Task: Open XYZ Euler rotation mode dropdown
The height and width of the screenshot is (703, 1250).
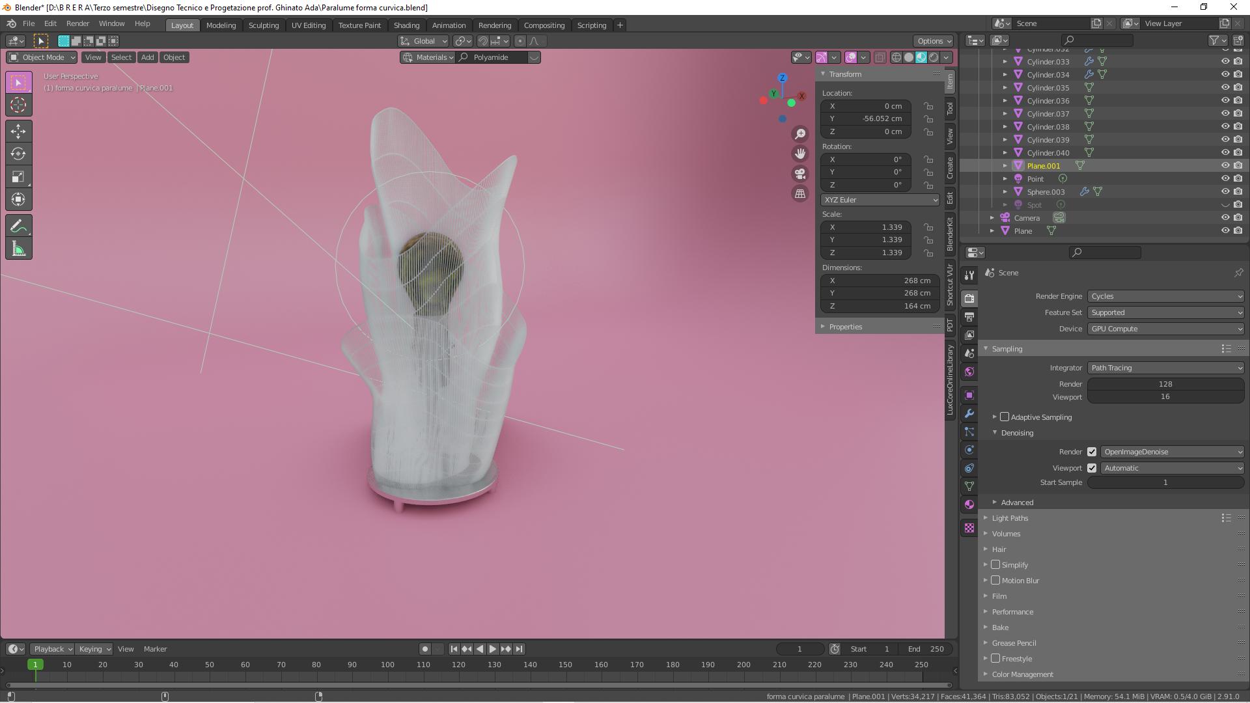Action: (x=880, y=200)
